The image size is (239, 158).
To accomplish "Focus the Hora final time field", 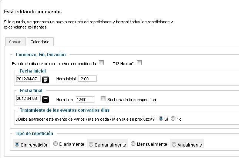I will click(x=85, y=100).
